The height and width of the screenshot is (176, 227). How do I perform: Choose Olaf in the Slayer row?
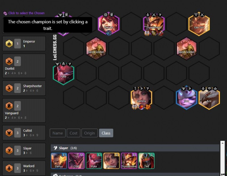tap(76, 161)
